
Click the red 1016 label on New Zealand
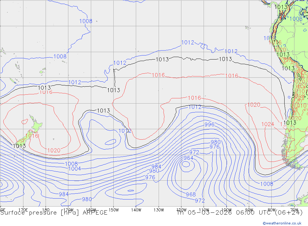32,136
